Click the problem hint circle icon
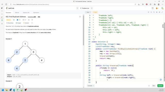 click(x=80, y=17)
